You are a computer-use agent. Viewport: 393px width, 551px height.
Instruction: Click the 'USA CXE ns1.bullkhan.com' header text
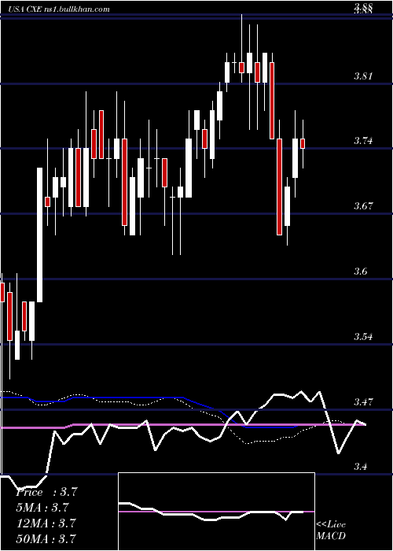point(59,9)
